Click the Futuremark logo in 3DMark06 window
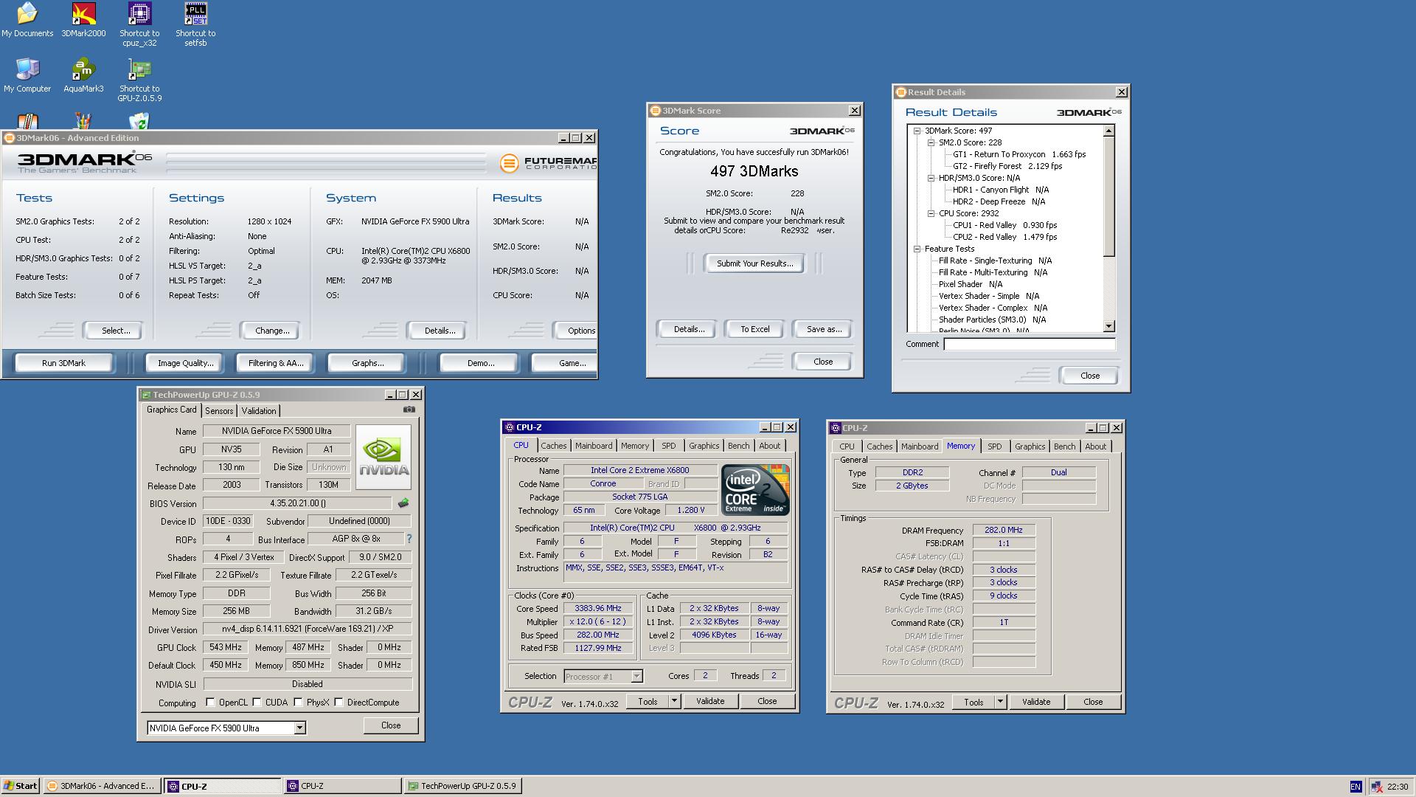 pyautogui.click(x=548, y=163)
